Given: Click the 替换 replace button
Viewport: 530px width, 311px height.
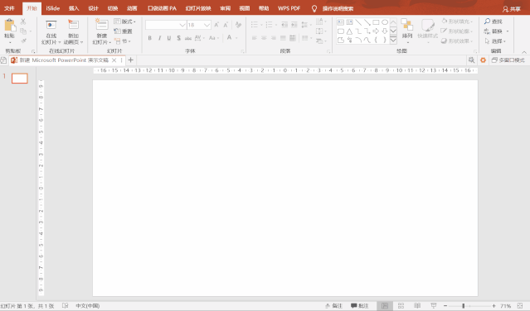Looking at the screenshot, I should click(x=494, y=31).
